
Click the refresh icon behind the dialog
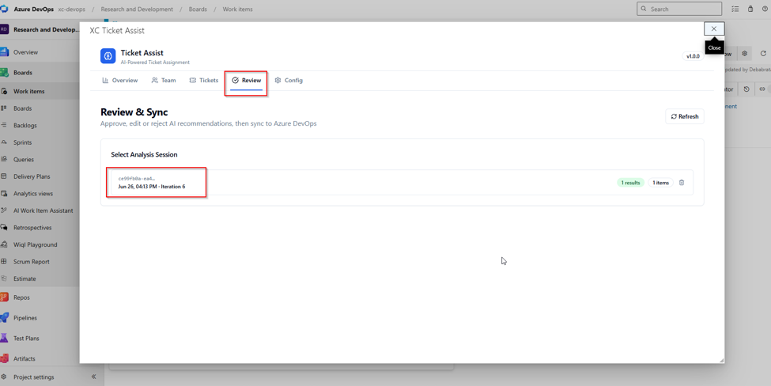[x=763, y=54]
